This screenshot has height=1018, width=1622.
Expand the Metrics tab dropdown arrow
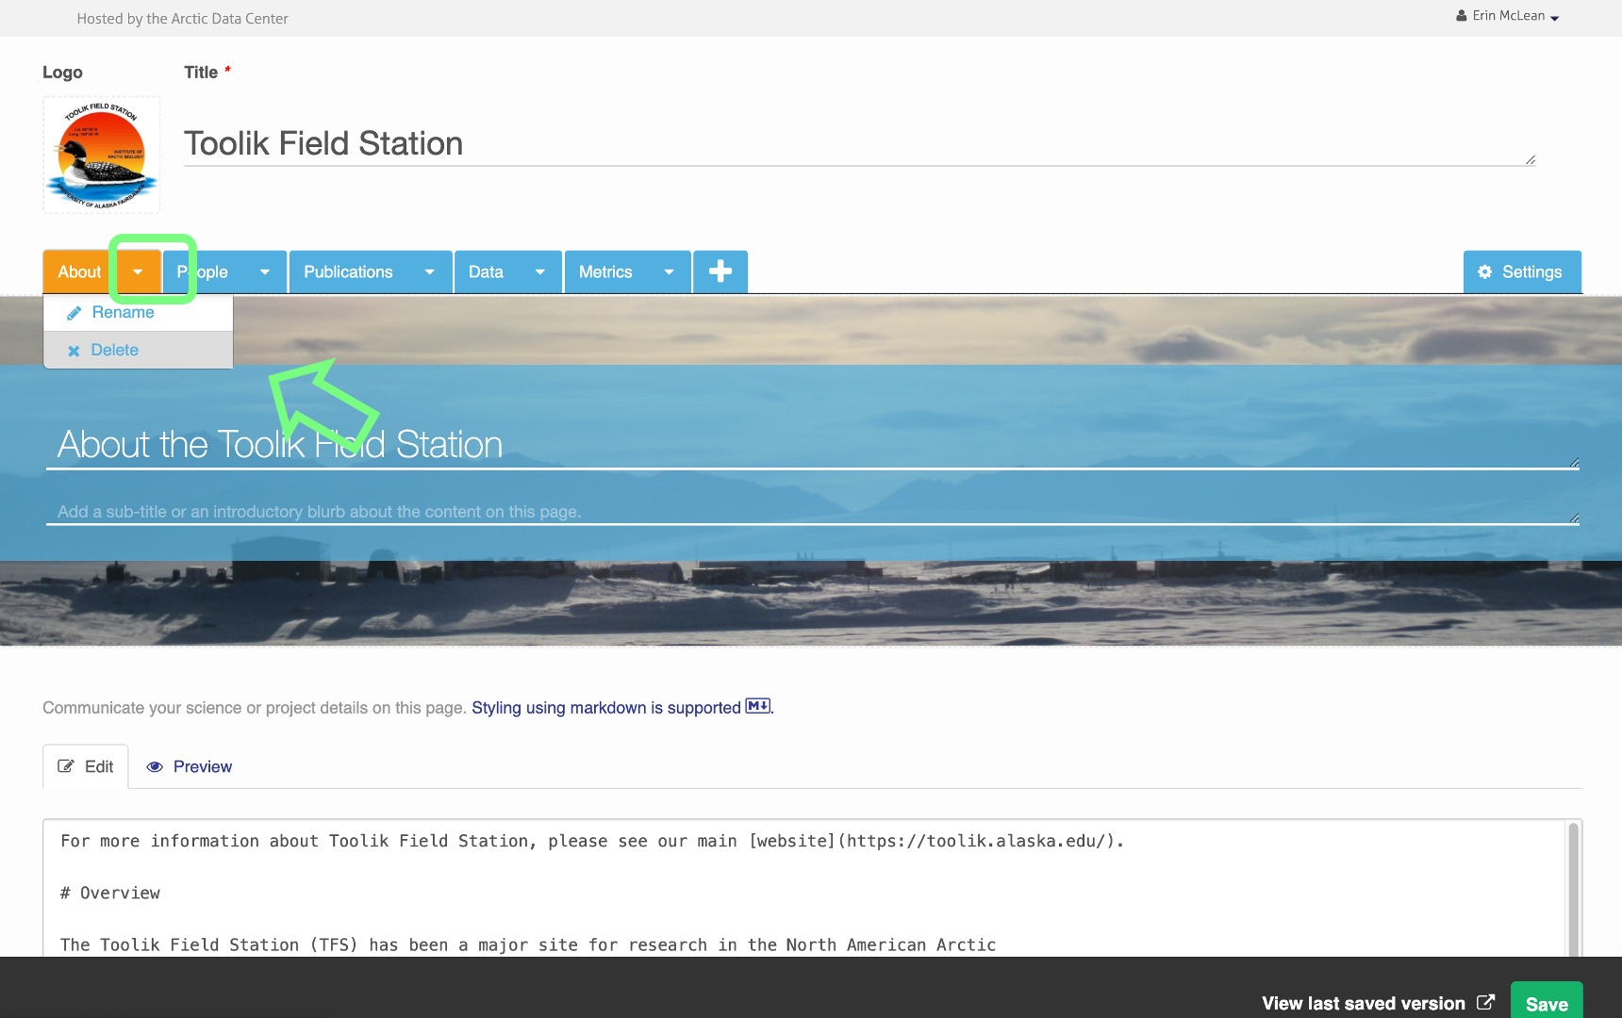pos(670,271)
